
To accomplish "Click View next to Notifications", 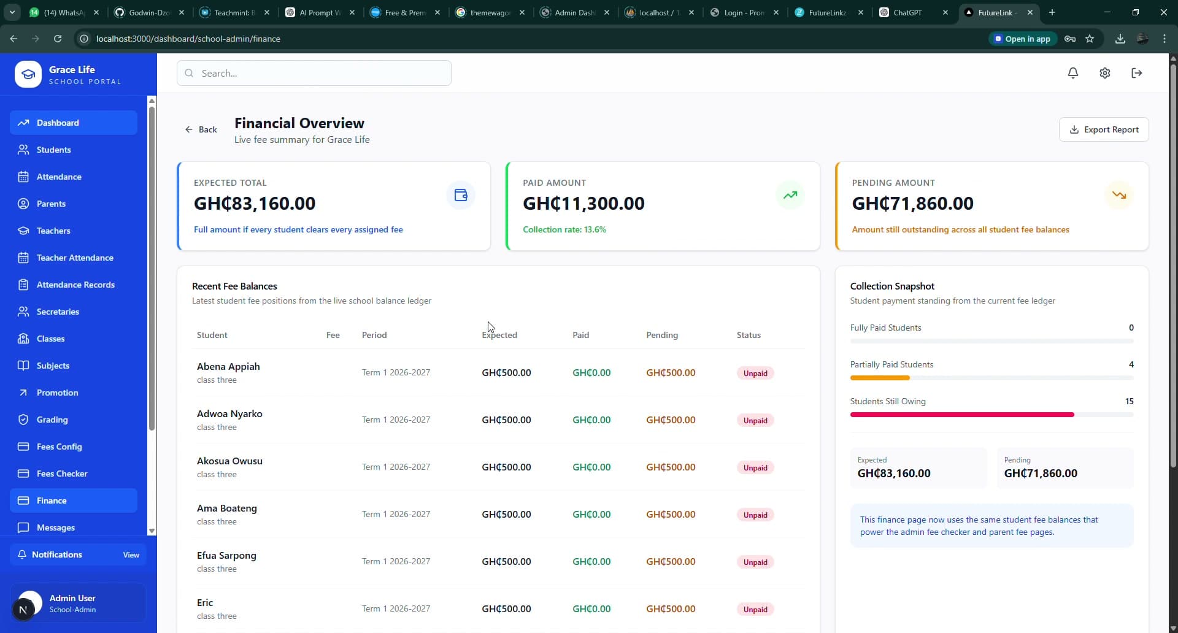I will pos(131,554).
